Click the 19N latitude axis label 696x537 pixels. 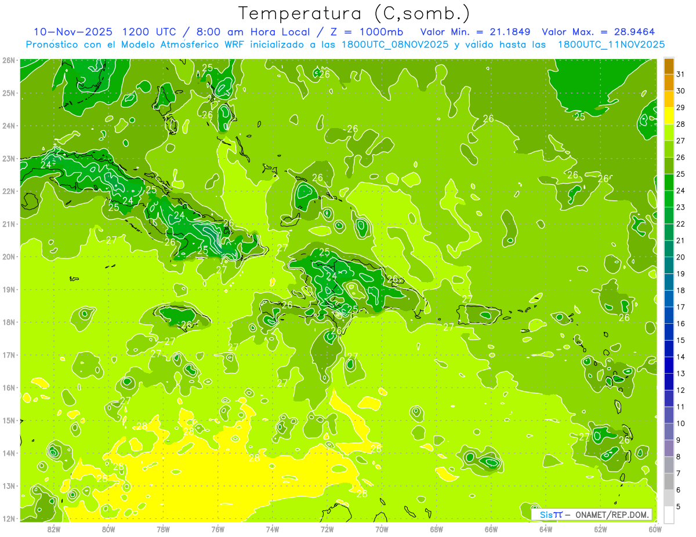8,289
